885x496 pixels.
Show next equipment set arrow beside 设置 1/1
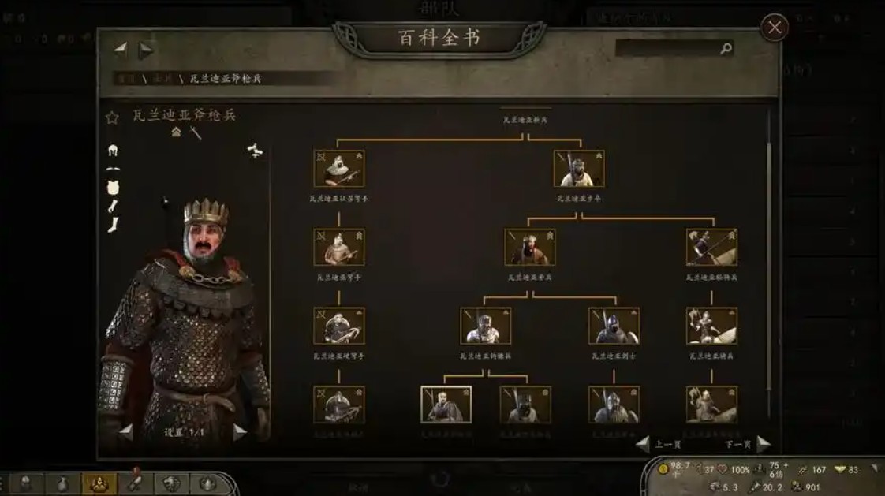click(x=239, y=432)
